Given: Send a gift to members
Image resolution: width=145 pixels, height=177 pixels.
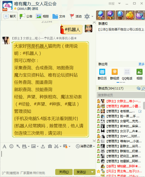Looking at the screenshot, I should click(x=50, y=146).
